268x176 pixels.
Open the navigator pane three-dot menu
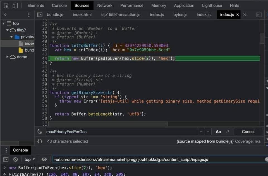tap(29, 15)
